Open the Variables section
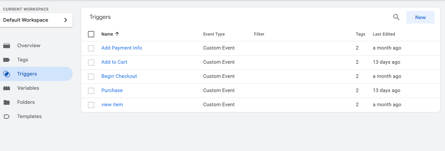This screenshot has height=151, width=445. click(28, 88)
